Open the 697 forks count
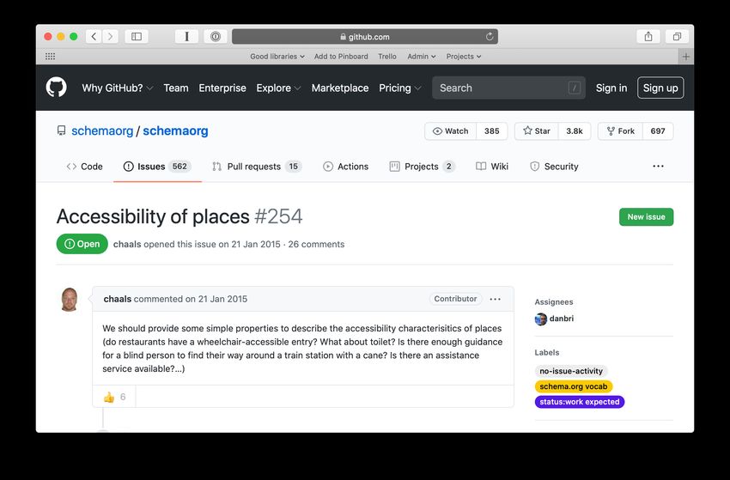The width and height of the screenshot is (730, 480). tap(658, 131)
